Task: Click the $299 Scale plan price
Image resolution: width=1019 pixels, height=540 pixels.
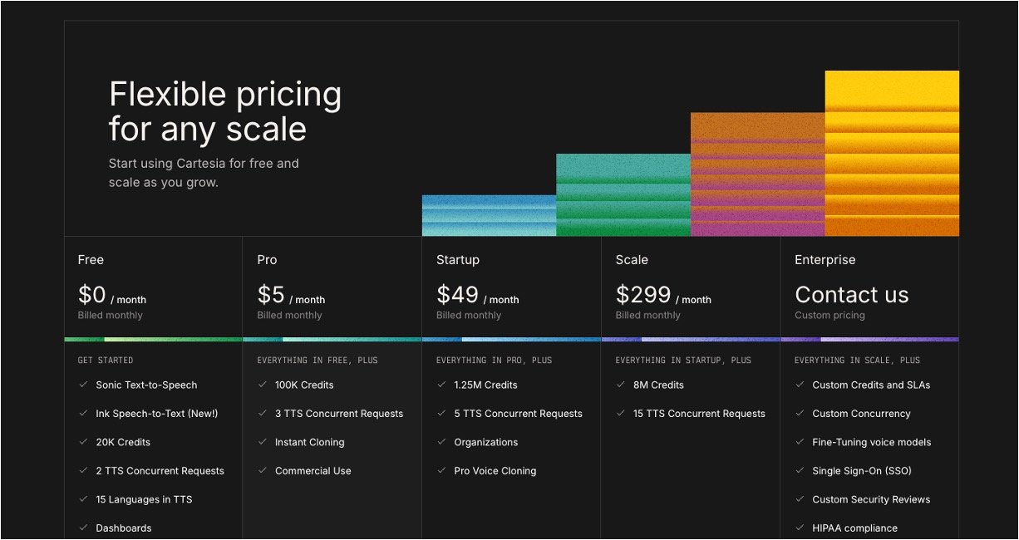Action: pyautogui.click(x=642, y=295)
